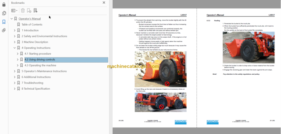The height and width of the screenshot is (134, 281).
Task: Select the 1 Introduction bookmark
Action: tap(30, 30)
